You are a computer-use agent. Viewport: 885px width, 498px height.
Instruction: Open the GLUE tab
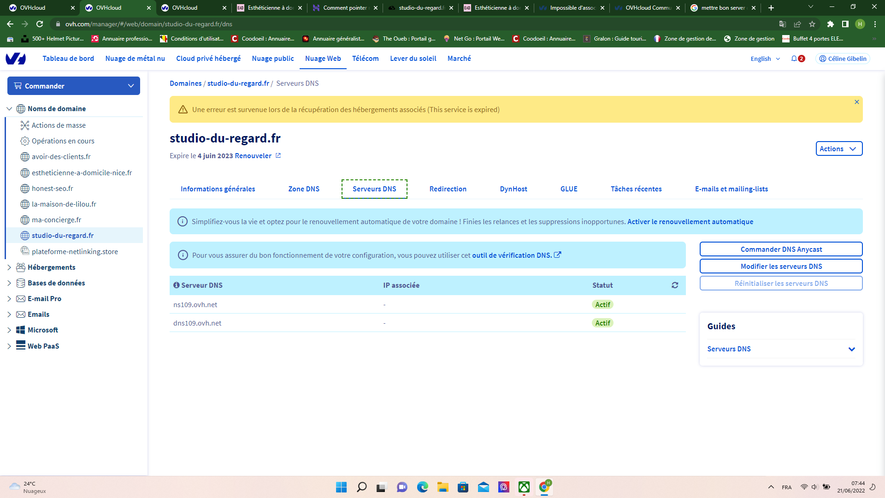pyautogui.click(x=569, y=189)
